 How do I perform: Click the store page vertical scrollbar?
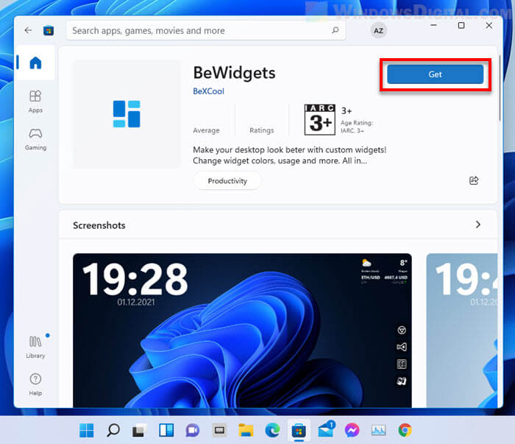click(500, 88)
